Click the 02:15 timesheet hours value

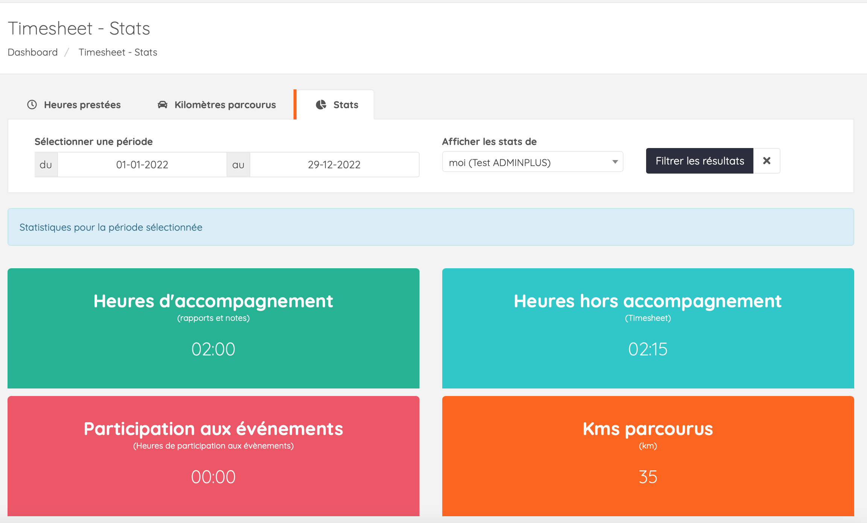(648, 349)
